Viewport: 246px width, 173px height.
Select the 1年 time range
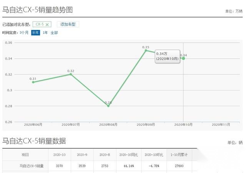point(45,33)
